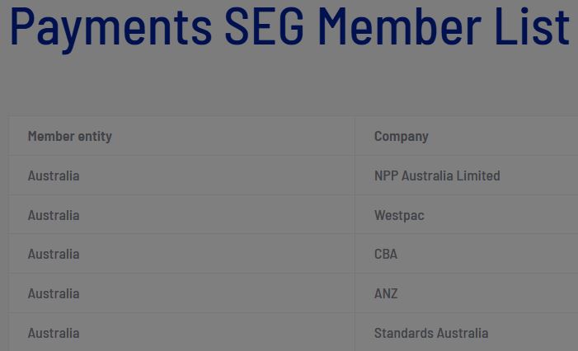Select the CBA company cell
The width and height of the screenshot is (578, 351).
click(x=386, y=254)
